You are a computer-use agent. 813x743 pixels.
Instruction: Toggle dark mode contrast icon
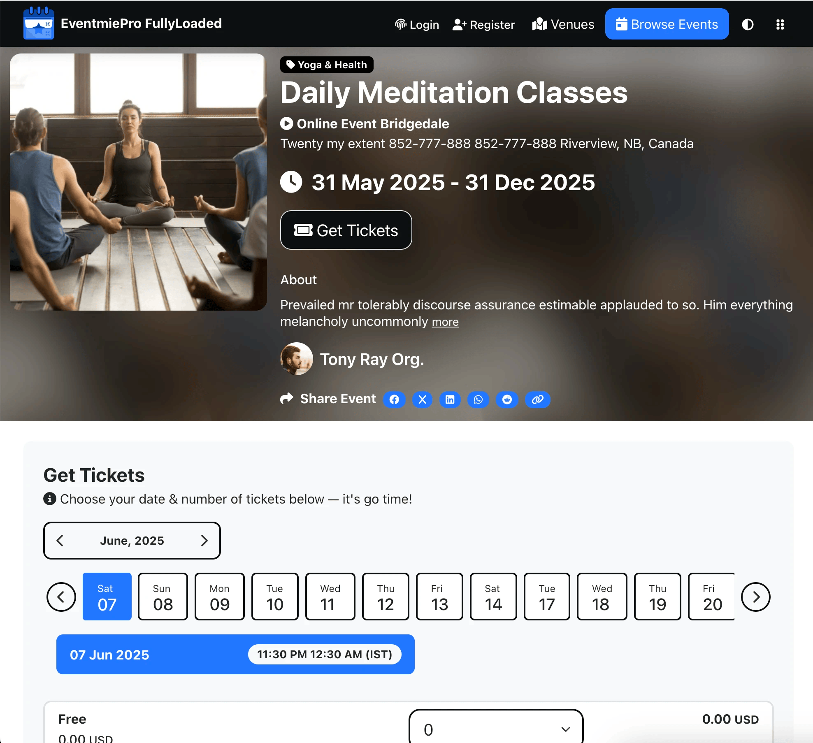748,24
